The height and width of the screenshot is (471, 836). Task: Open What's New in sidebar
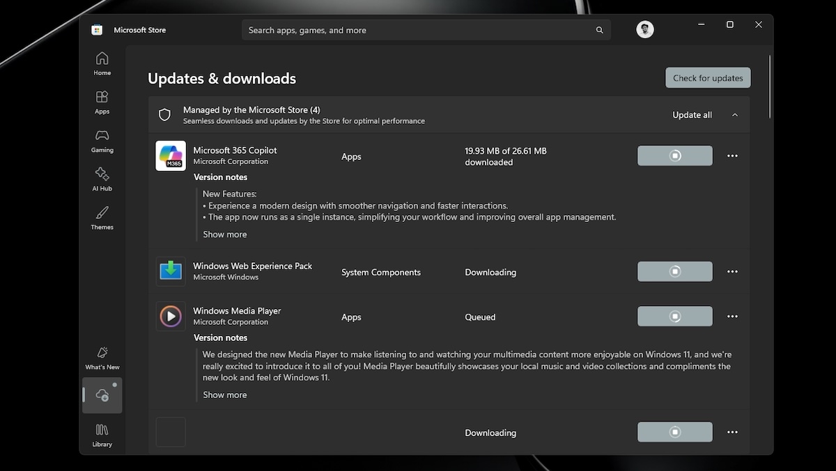coord(102,358)
